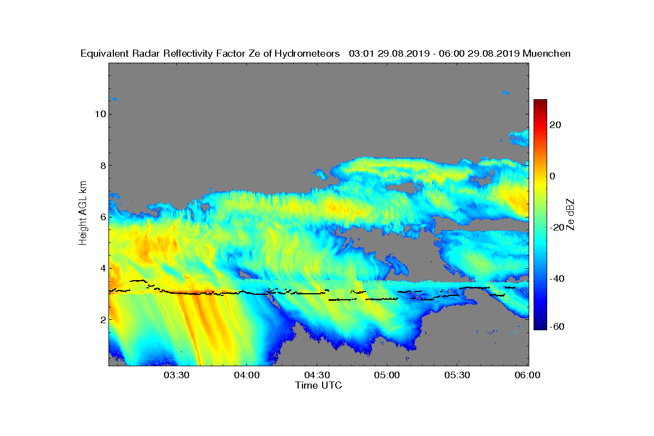Viewport: 654px width, 436px height.
Task: Click the colorbar value -40
Action: coord(557,278)
